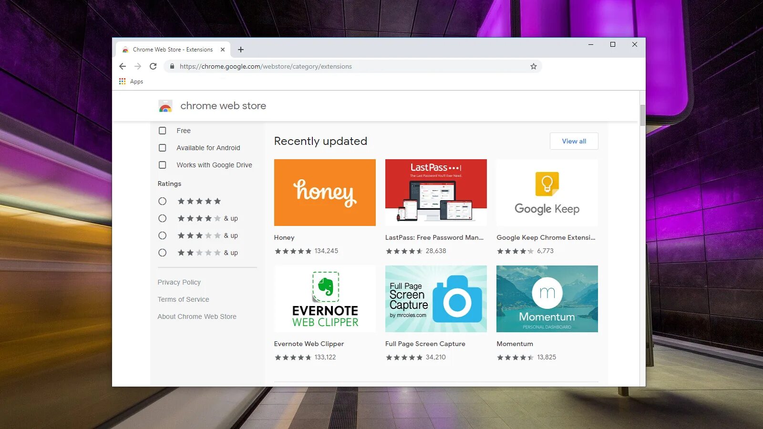Viewport: 763px width, 429px height.
Task: Maximize the Chrome window
Action: 613,44
